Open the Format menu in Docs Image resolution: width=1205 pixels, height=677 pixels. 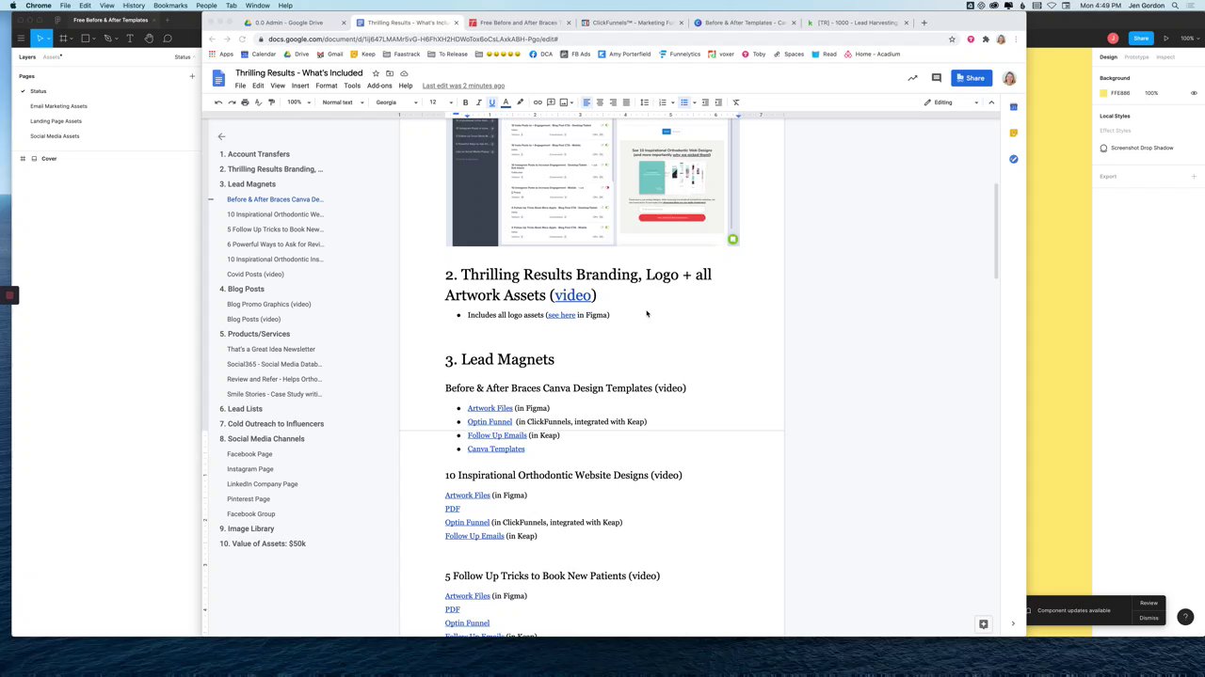click(326, 86)
